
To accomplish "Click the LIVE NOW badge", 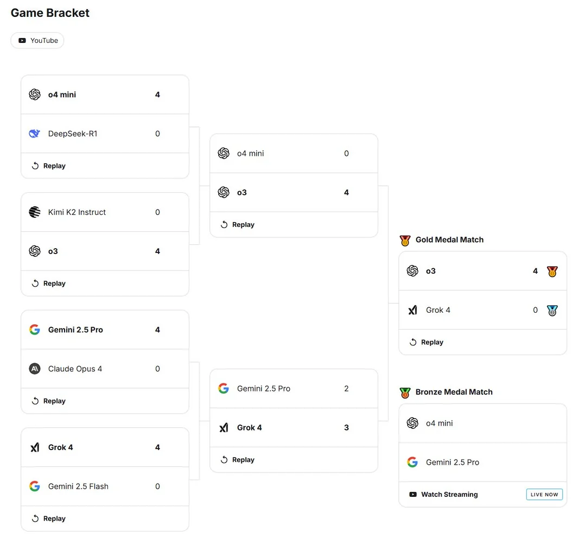I will 544,495.
